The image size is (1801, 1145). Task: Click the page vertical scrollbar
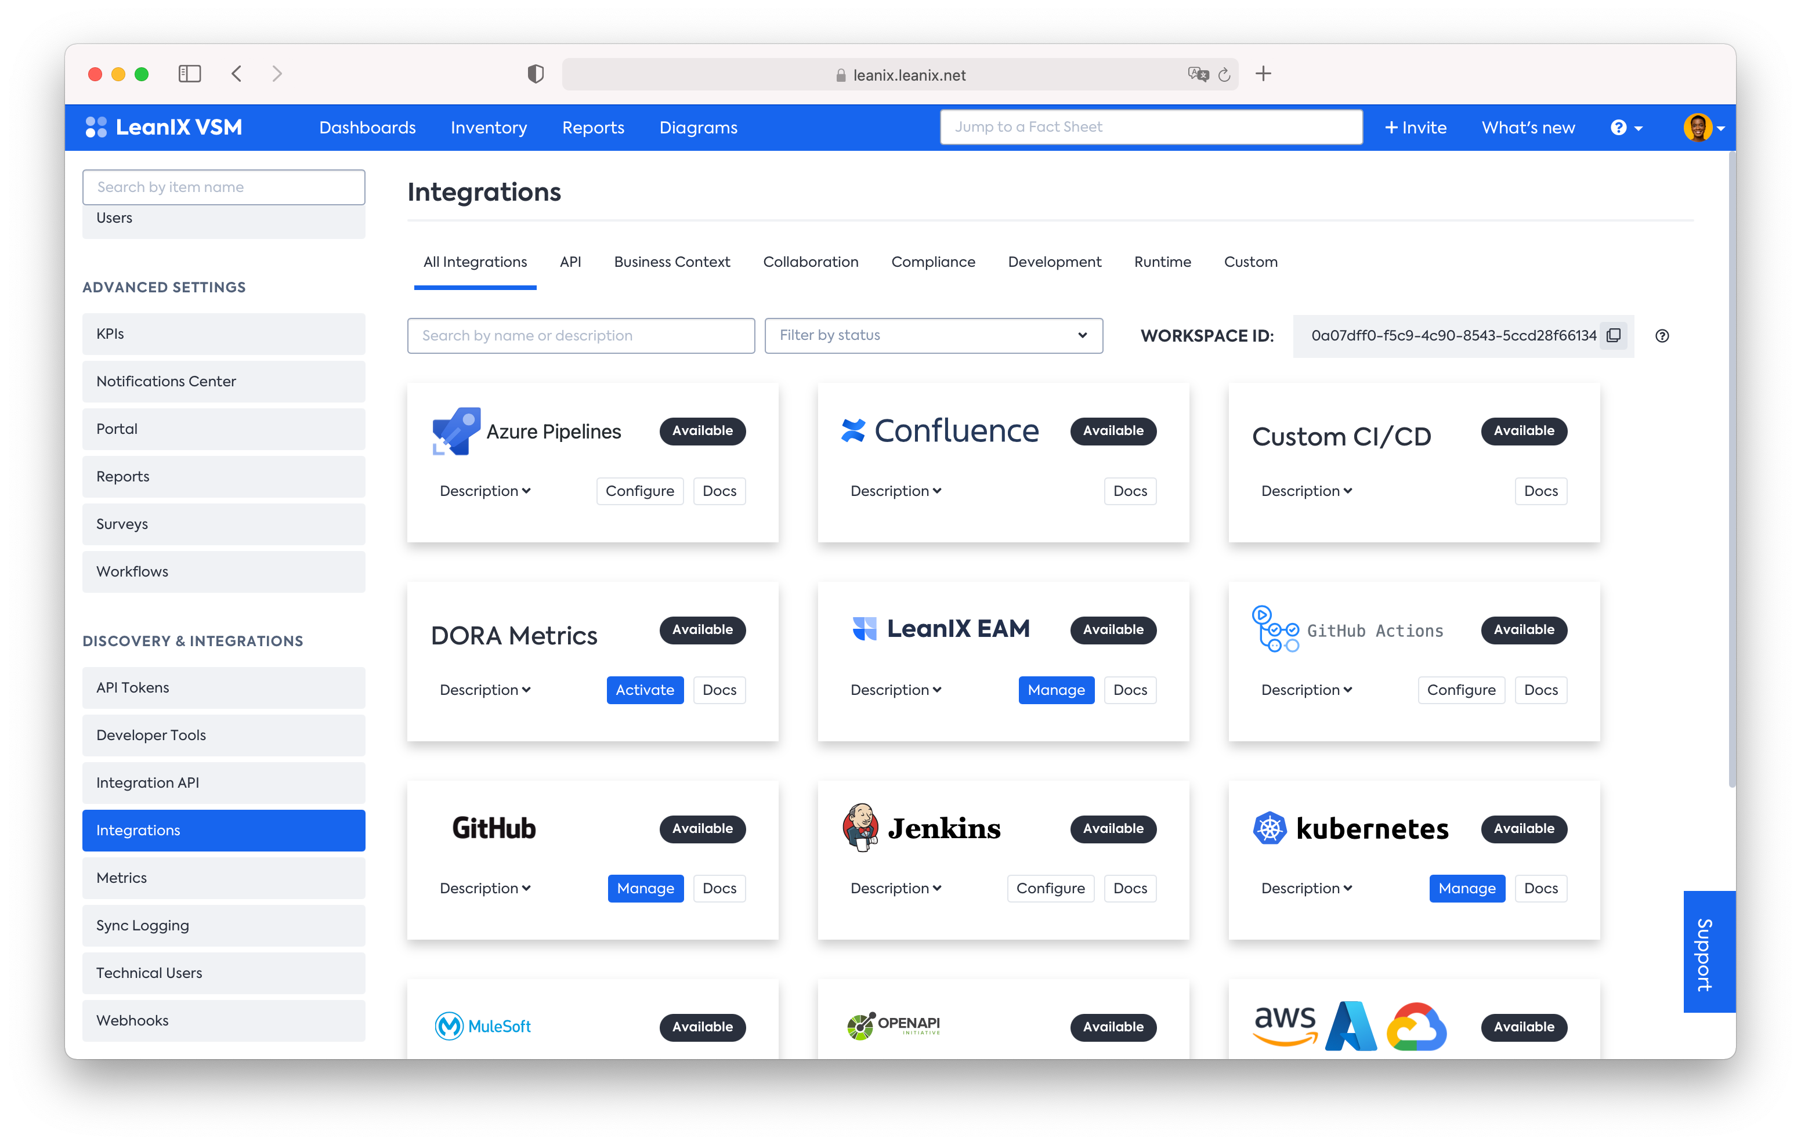1731,470
